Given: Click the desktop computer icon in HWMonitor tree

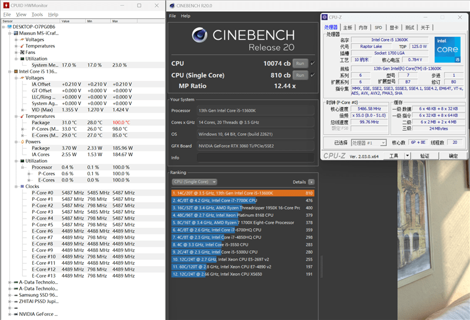Looking at the screenshot, I should (9, 26).
